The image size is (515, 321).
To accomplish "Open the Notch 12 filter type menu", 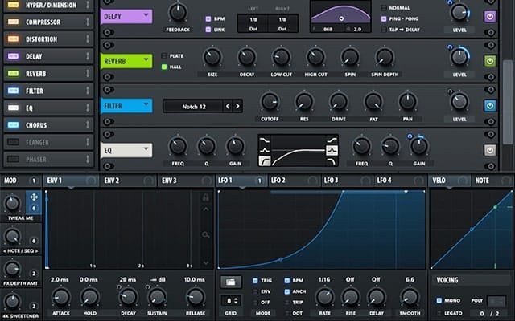I will (x=194, y=107).
